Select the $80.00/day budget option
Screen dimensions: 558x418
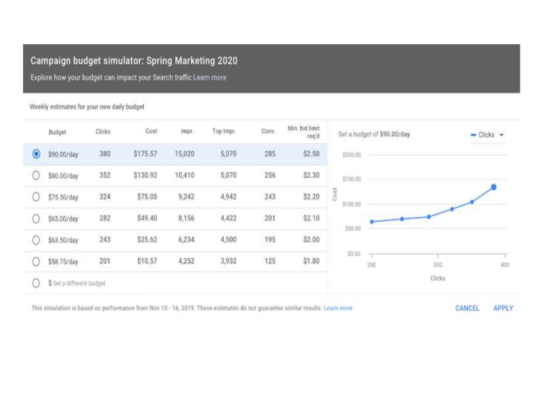(x=36, y=175)
